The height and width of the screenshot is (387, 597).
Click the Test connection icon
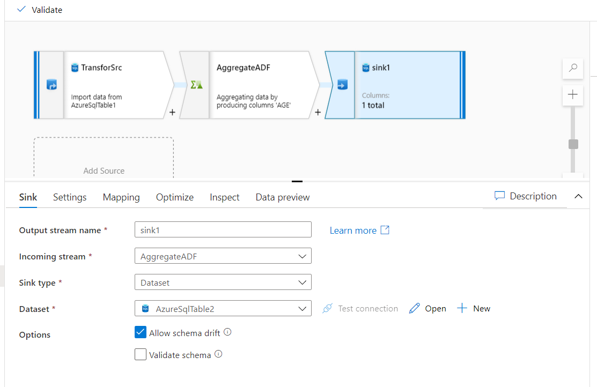click(327, 308)
